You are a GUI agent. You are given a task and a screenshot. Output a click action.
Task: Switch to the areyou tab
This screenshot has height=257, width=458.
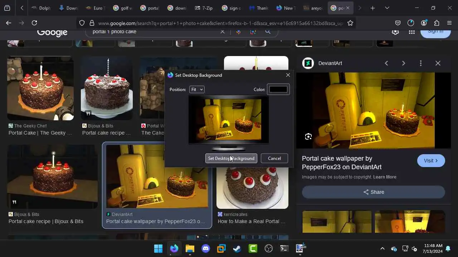pyautogui.click(x=313, y=8)
